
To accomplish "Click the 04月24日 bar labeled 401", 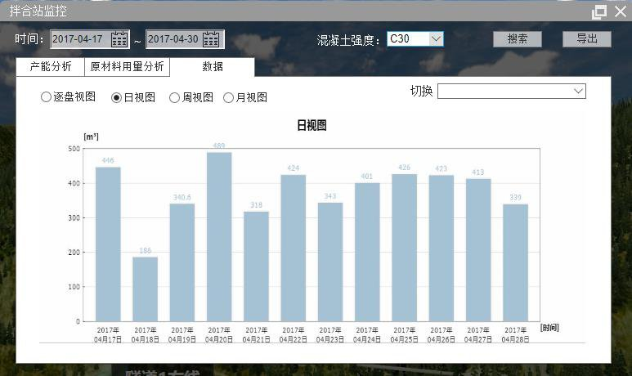I will (367, 252).
